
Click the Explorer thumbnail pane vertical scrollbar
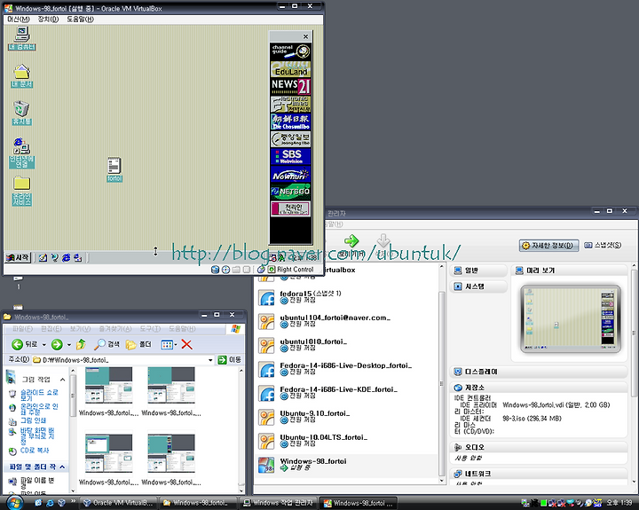(241, 430)
